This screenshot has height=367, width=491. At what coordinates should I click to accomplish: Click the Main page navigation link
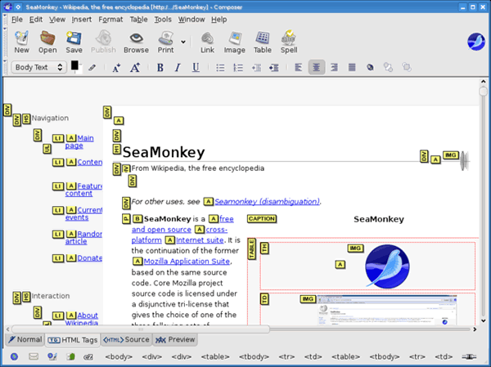[79, 141]
